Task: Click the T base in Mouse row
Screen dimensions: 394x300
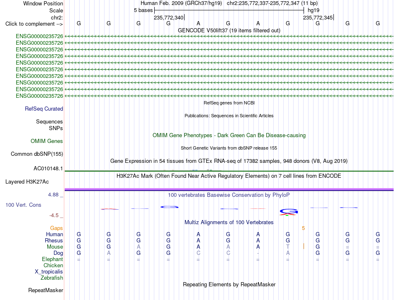Action: coord(288,247)
